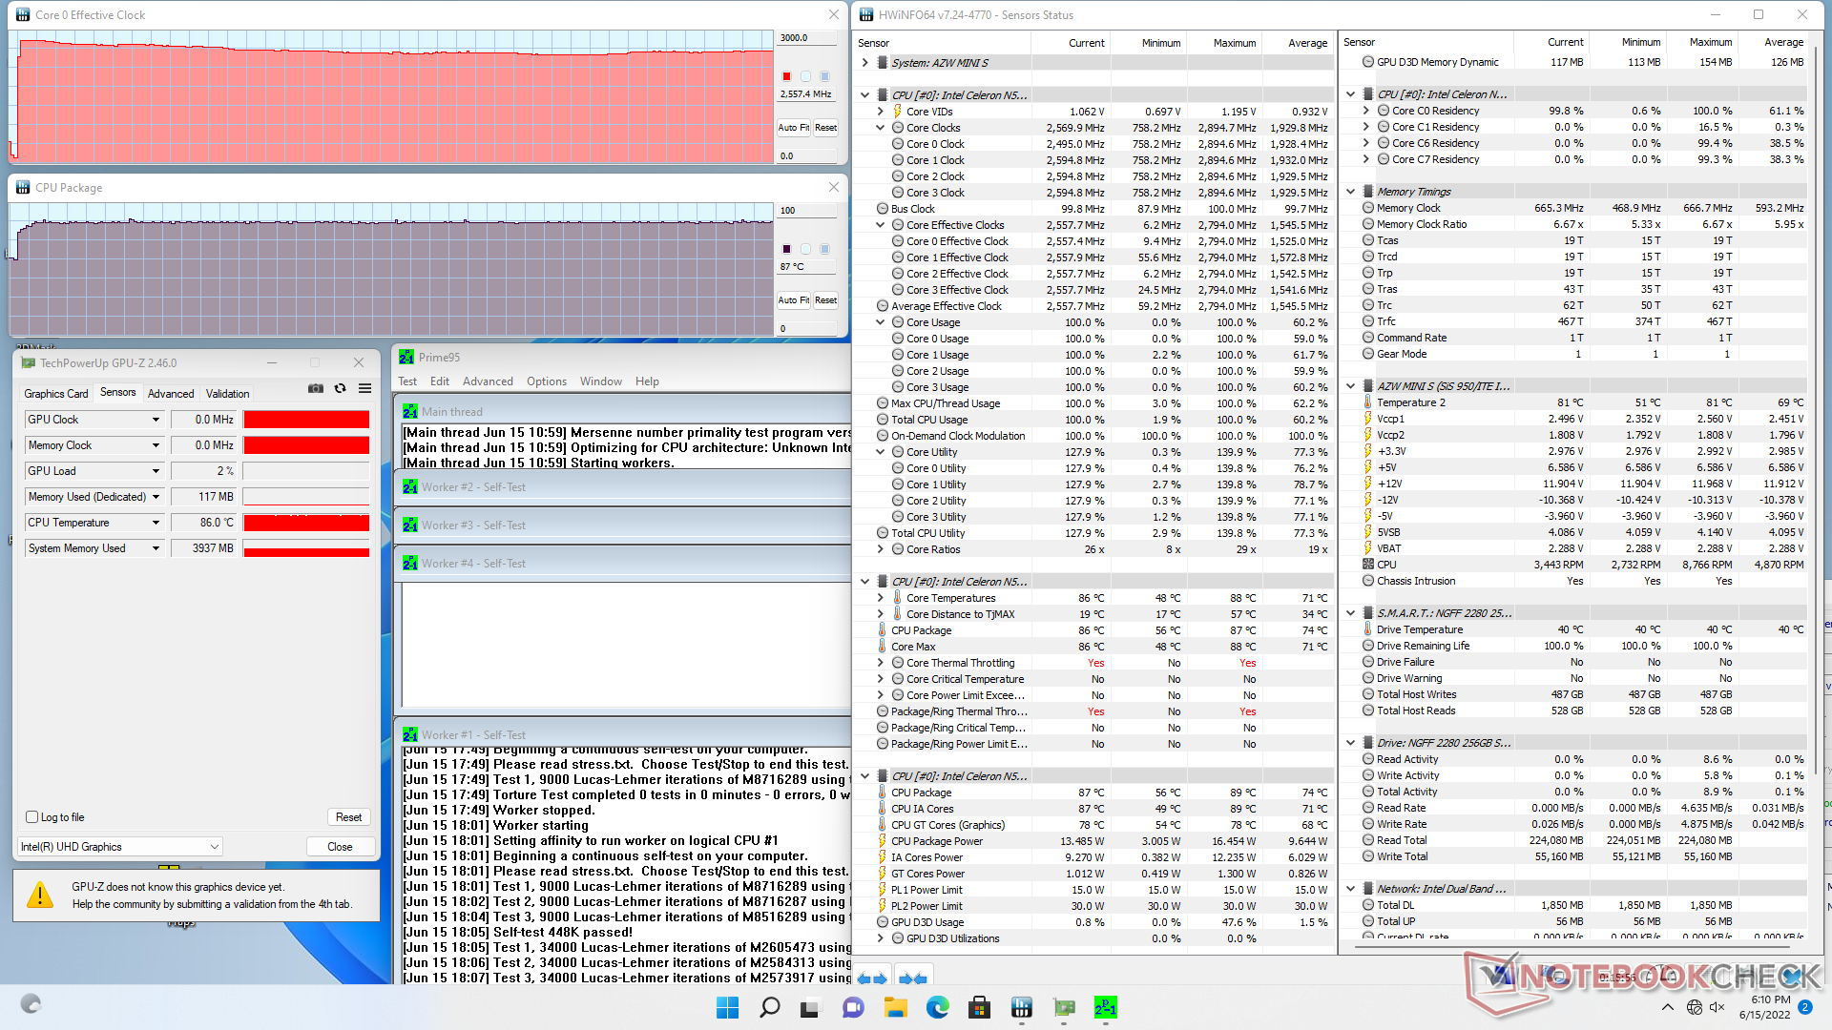Open the System Memory Used sensor dropdown
Image resolution: width=1832 pixels, height=1030 pixels.
pos(156,548)
